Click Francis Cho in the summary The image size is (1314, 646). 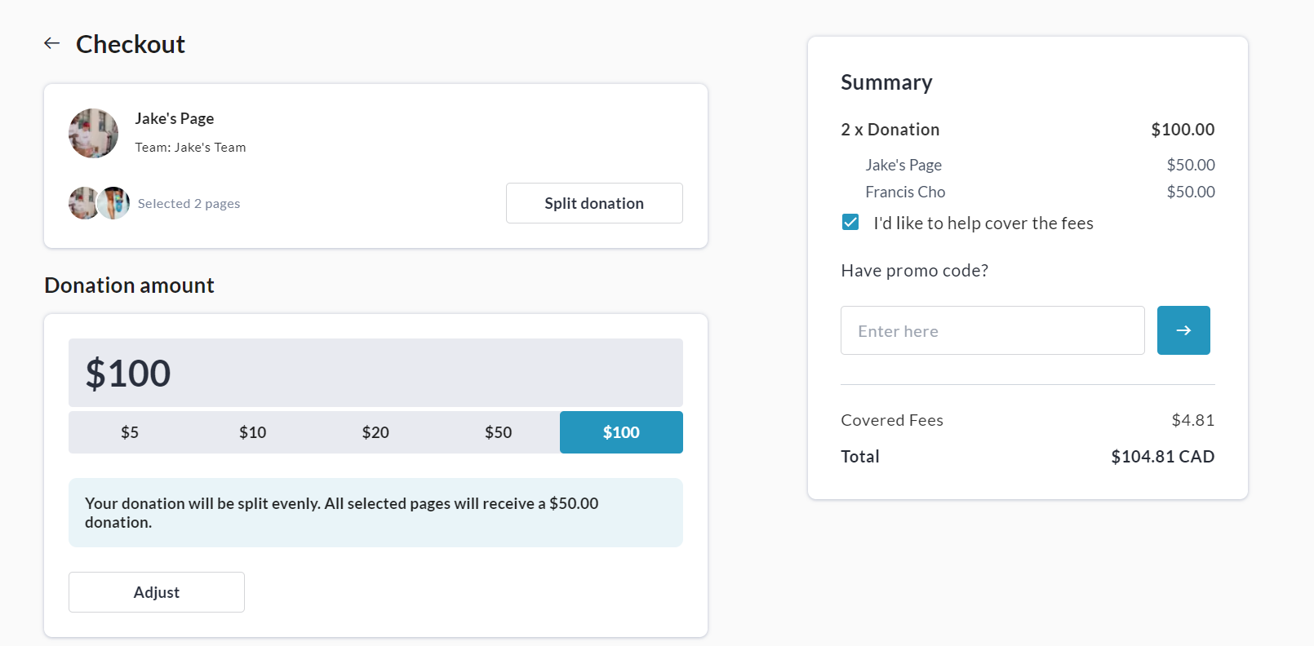click(x=905, y=192)
